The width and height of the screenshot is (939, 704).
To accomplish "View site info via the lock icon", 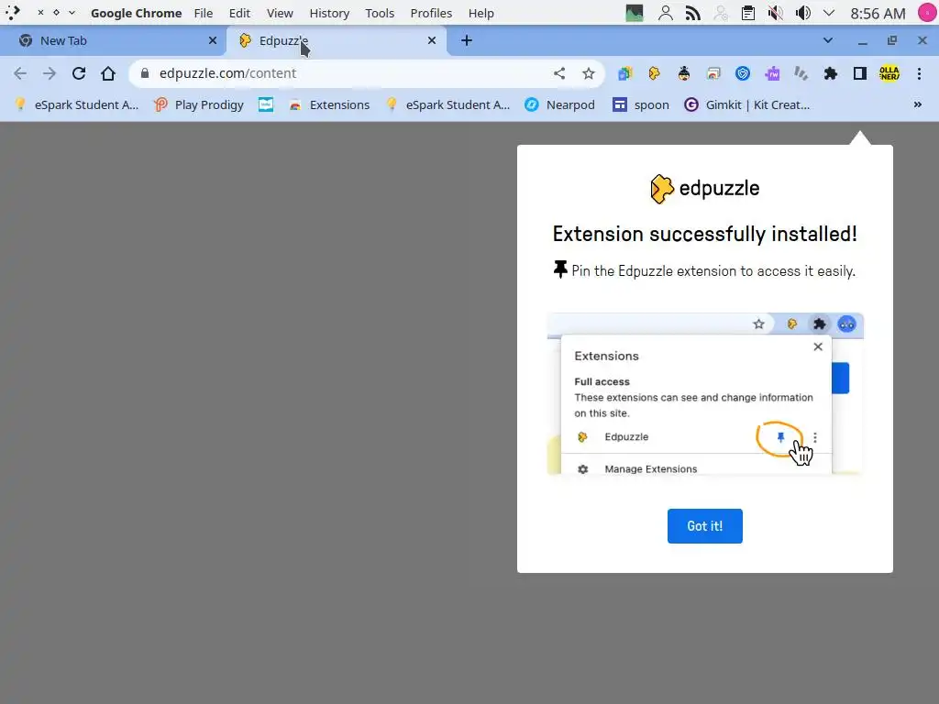I will pos(144,73).
